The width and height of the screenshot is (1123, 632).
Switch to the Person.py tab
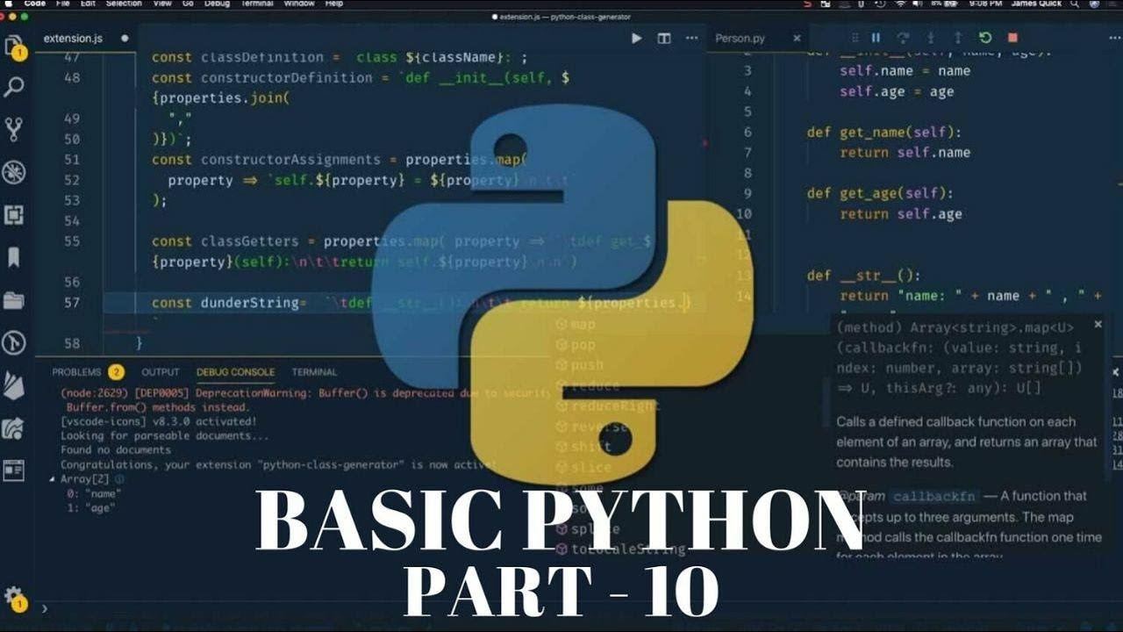click(x=740, y=38)
